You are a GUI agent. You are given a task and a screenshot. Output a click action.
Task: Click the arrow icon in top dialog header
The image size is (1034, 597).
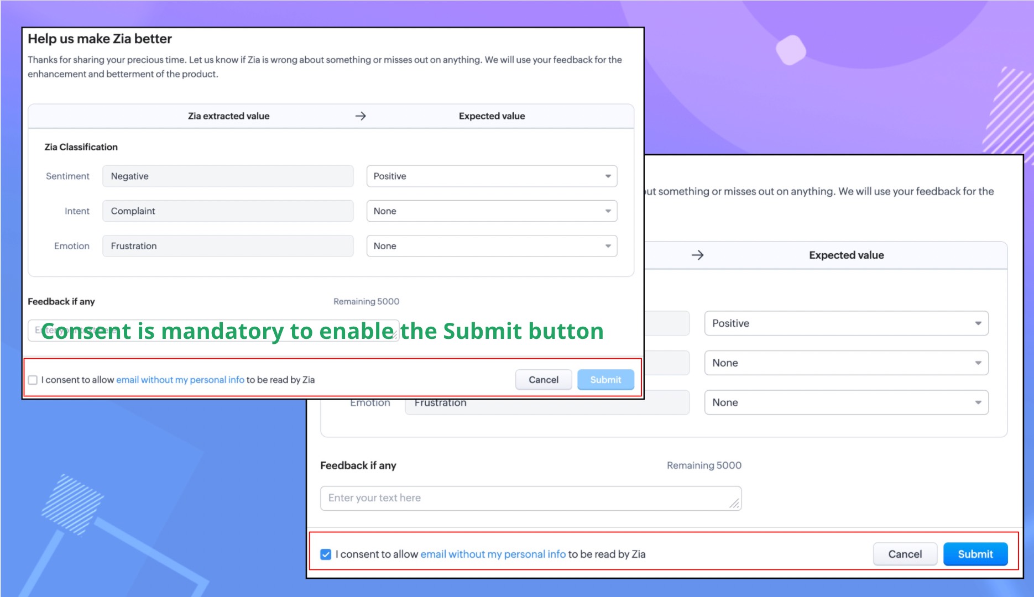[361, 116]
